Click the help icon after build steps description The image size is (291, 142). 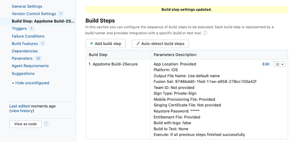205,33
